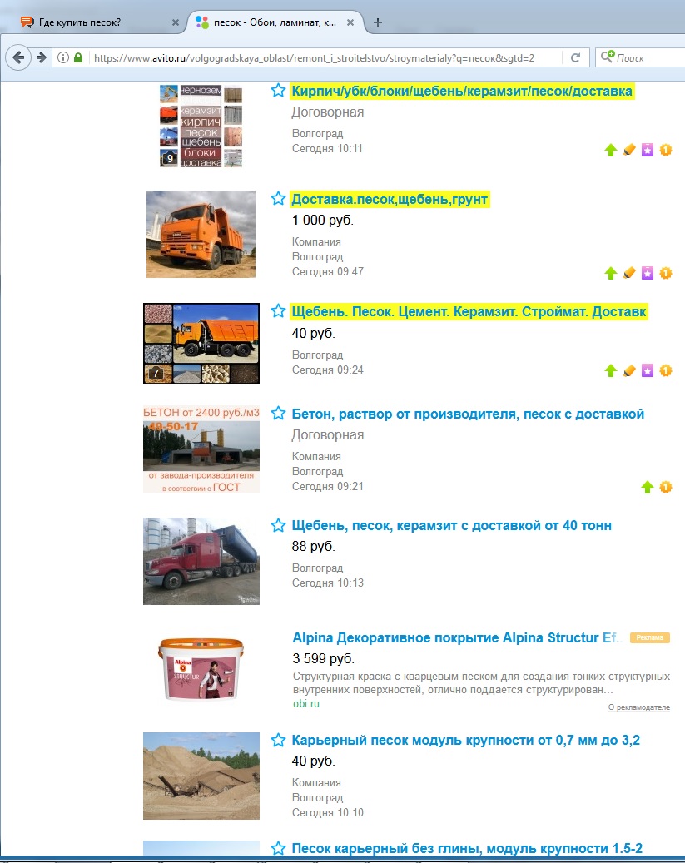Open Alpina Декоративное покрытие ad link
The width and height of the screenshot is (685, 863).
[457, 637]
